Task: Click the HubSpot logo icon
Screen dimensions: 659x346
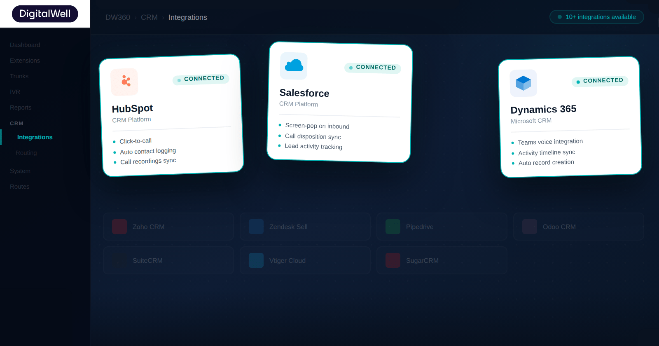Action: click(124, 82)
